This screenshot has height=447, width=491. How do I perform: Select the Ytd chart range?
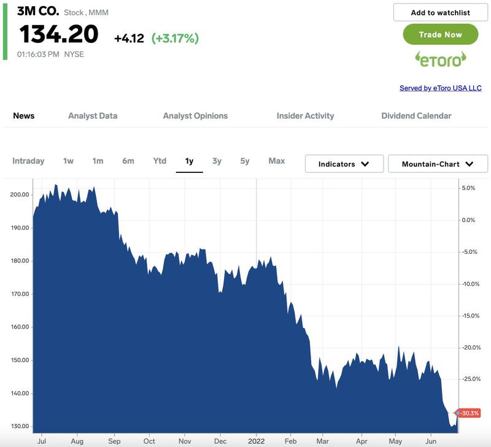tap(160, 161)
